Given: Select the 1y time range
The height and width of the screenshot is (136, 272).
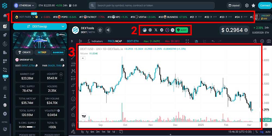Looking at the screenshot, I should (87, 131).
